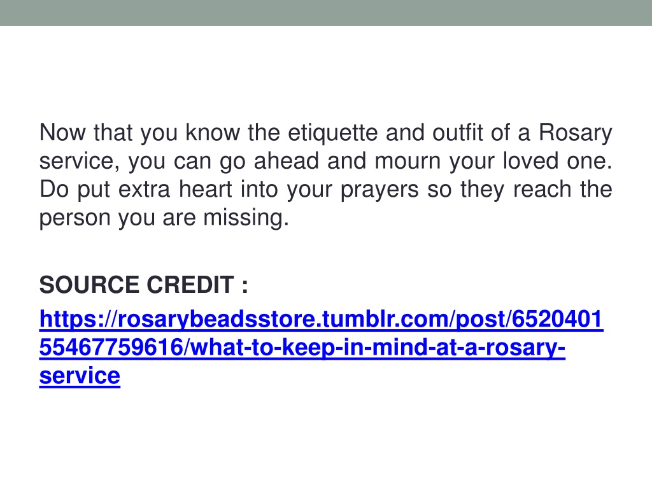Click the word "Now" starting the paragraph
Viewport: 652px width, 489px height.
point(62,132)
